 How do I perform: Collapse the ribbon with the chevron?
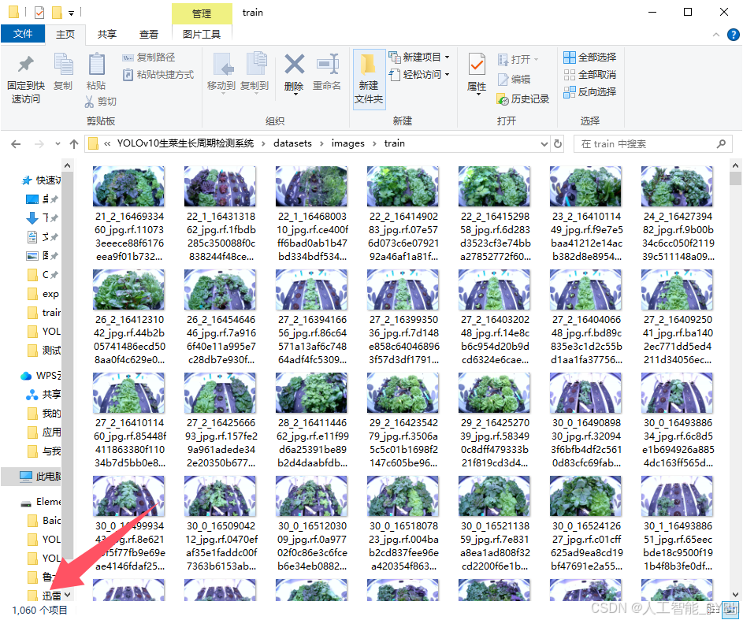click(716, 35)
